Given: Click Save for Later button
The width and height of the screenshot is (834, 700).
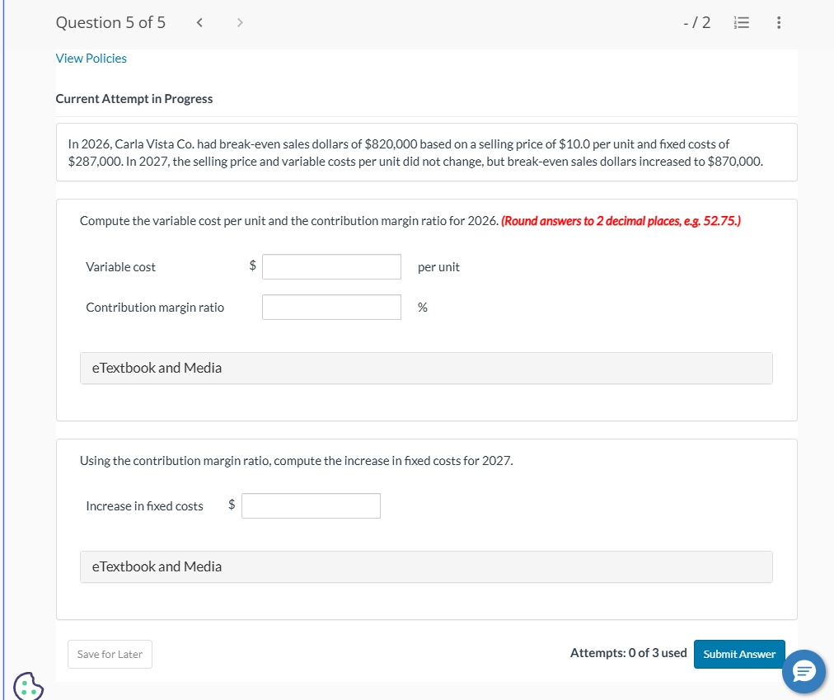Looking at the screenshot, I should pyautogui.click(x=110, y=655).
